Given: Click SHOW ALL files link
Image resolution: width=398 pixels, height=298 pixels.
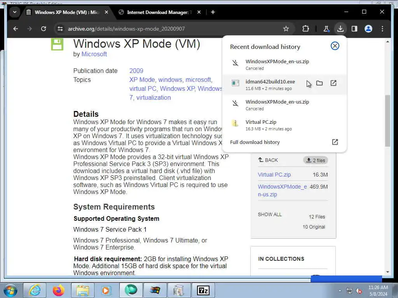Looking at the screenshot, I should (270, 214).
